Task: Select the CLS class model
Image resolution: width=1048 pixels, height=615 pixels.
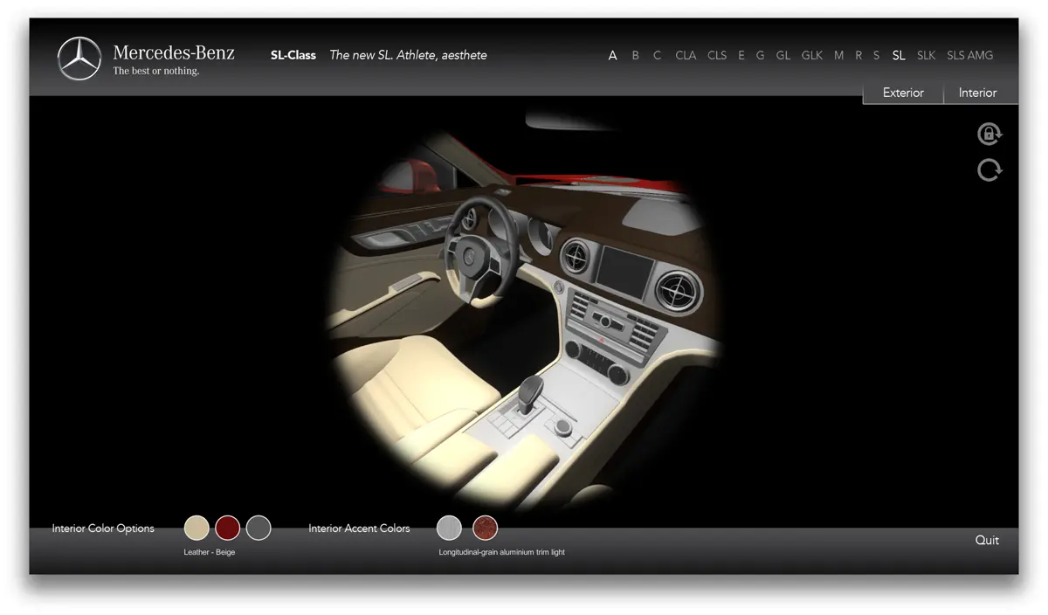Action: pos(717,55)
